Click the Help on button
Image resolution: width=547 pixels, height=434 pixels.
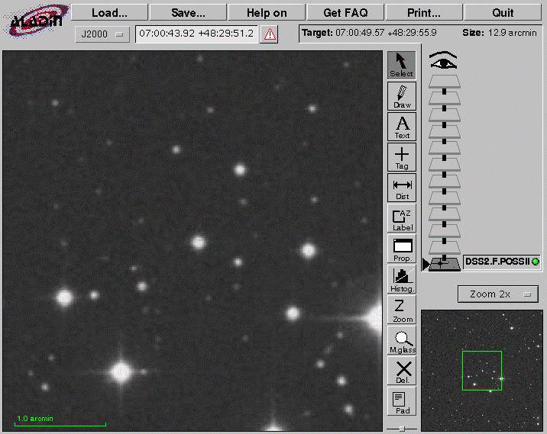[x=267, y=13]
